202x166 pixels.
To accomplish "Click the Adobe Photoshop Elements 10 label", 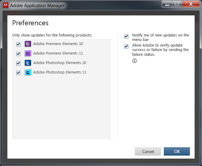I will 60,63.
